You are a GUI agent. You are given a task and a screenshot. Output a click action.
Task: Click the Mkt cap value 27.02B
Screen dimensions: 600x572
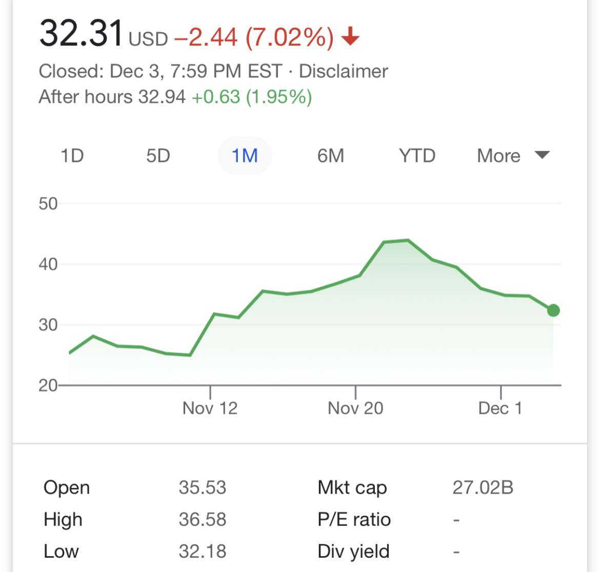483,488
